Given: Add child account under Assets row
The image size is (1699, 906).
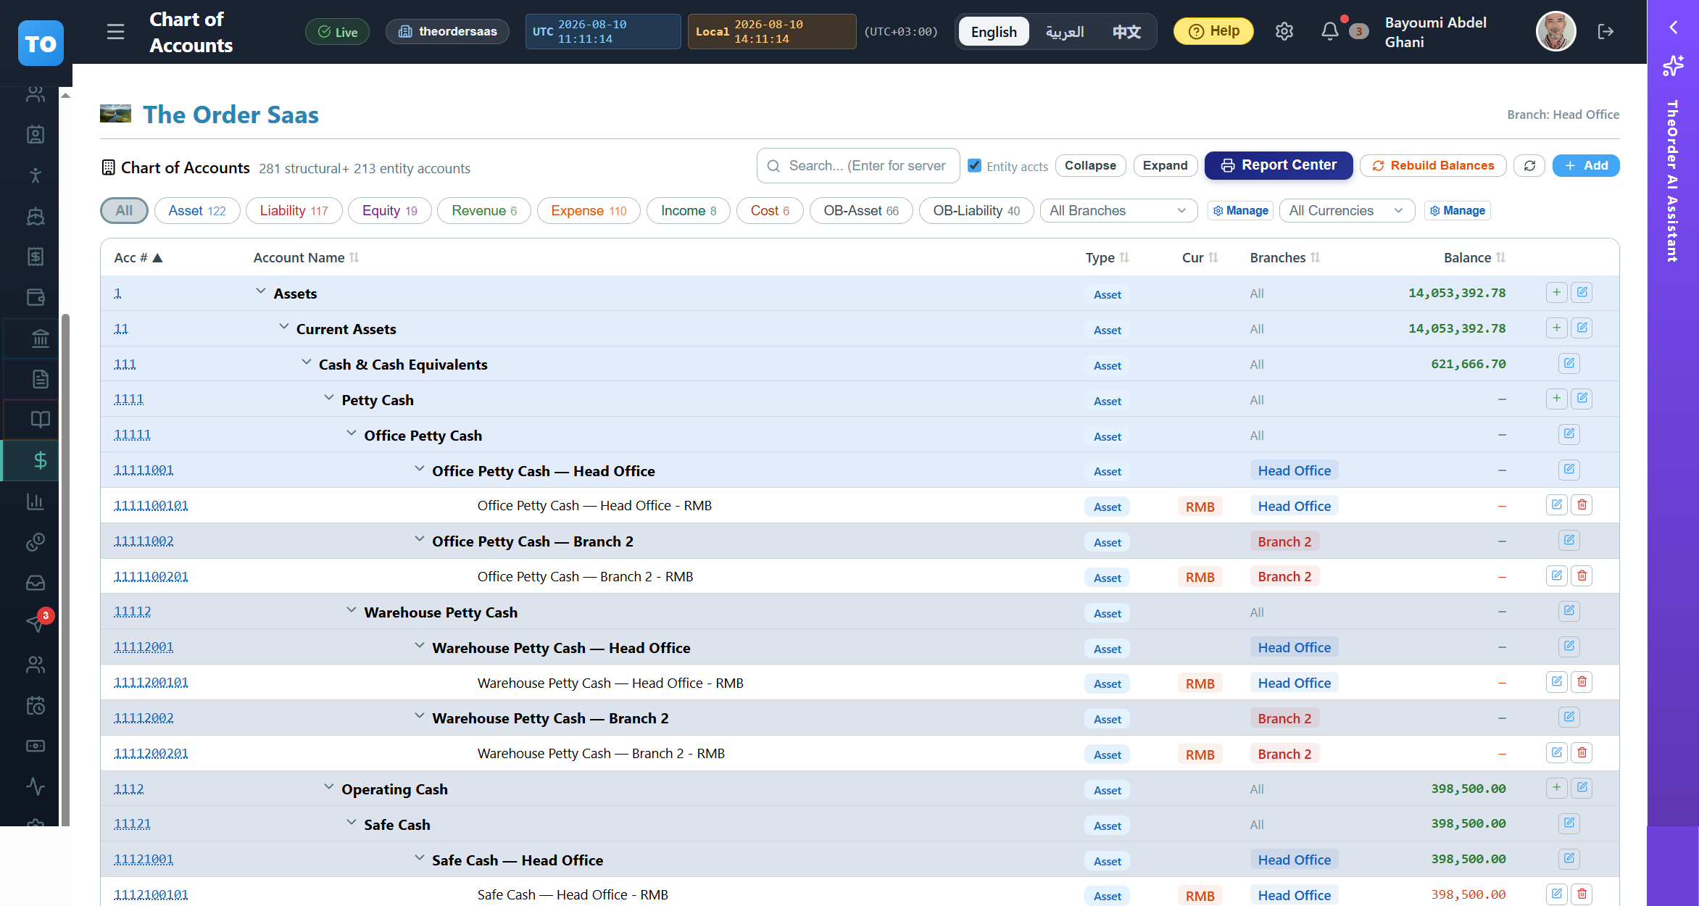Looking at the screenshot, I should [1556, 292].
